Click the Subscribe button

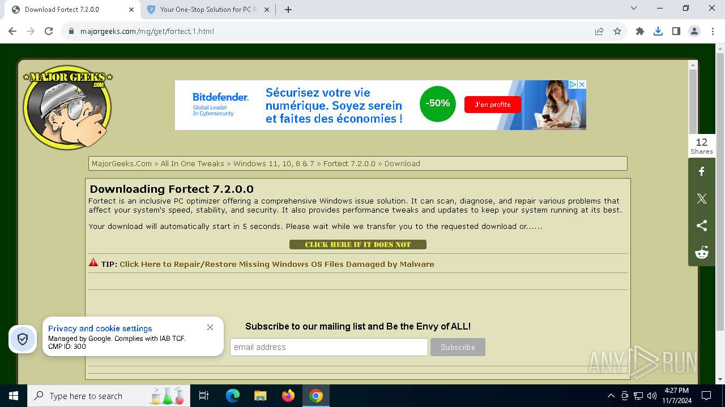coord(458,347)
